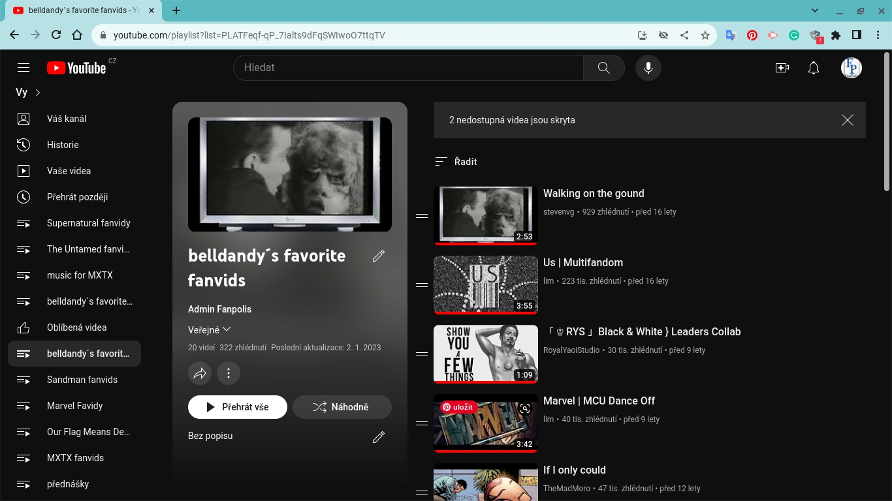Go to YouTube home via logo
This screenshot has width=892, height=501.
(76, 68)
